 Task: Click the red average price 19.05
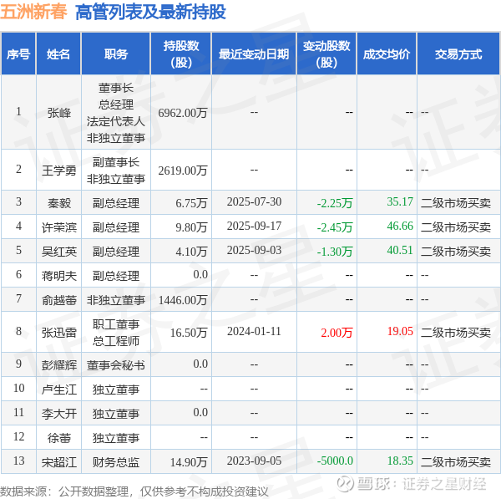point(400,331)
